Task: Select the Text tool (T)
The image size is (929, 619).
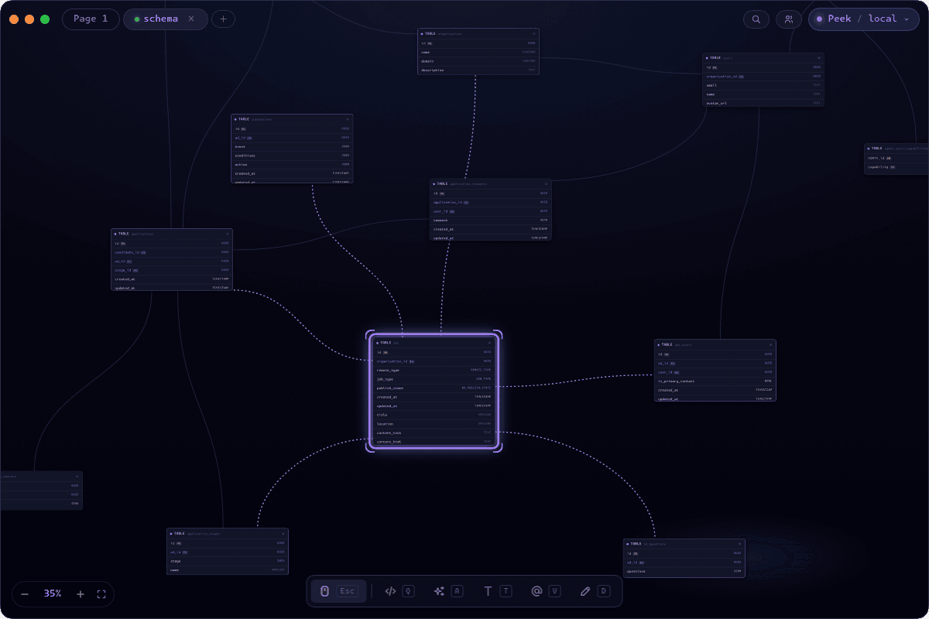Action: point(498,591)
